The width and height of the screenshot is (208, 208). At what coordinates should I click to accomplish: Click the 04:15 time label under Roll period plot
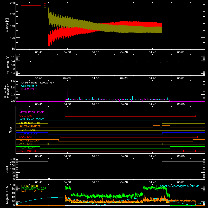pyautogui.click(x=95, y=78)
